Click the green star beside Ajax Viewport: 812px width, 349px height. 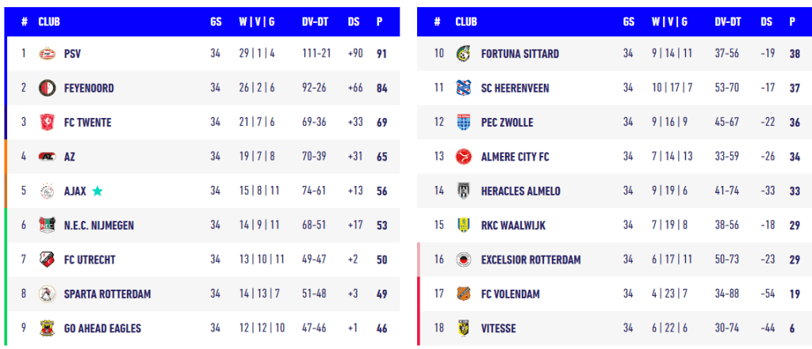click(97, 191)
